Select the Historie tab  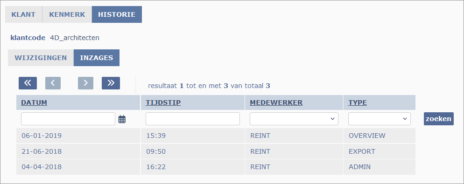117,14
